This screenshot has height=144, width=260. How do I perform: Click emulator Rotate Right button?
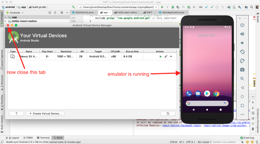point(242,61)
